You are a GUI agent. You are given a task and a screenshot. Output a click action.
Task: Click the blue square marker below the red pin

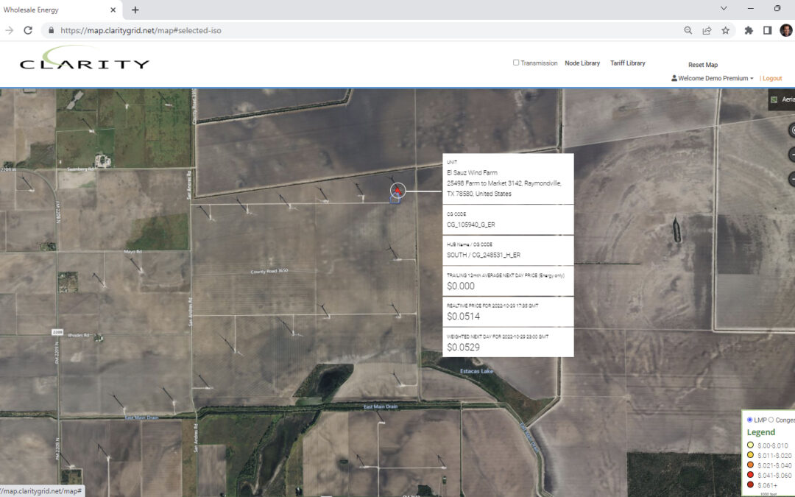395,200
